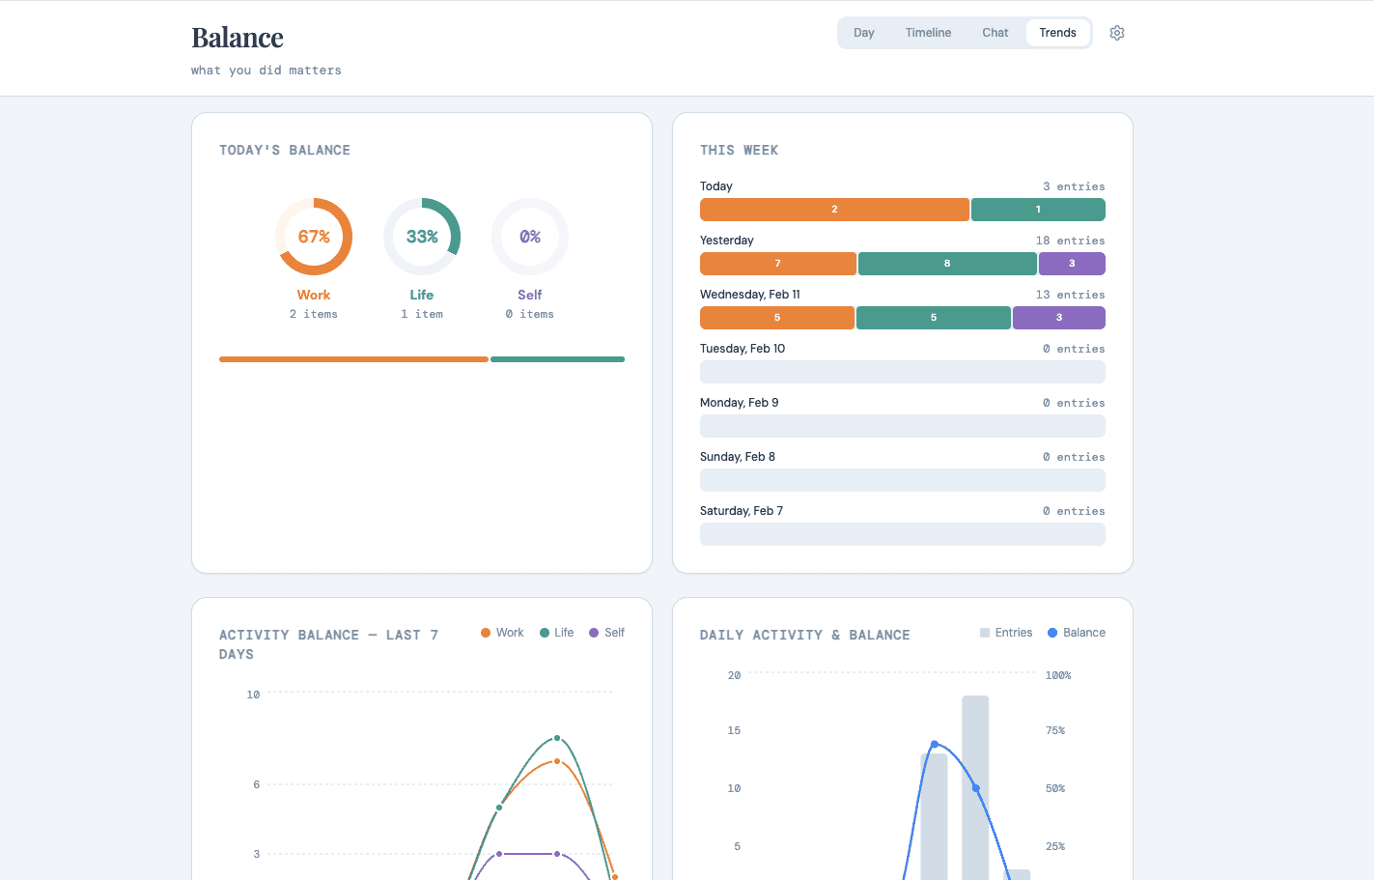Click the peak orange Work data point
This screenshot has width=1374, height=880.
(x=557, y=761)
